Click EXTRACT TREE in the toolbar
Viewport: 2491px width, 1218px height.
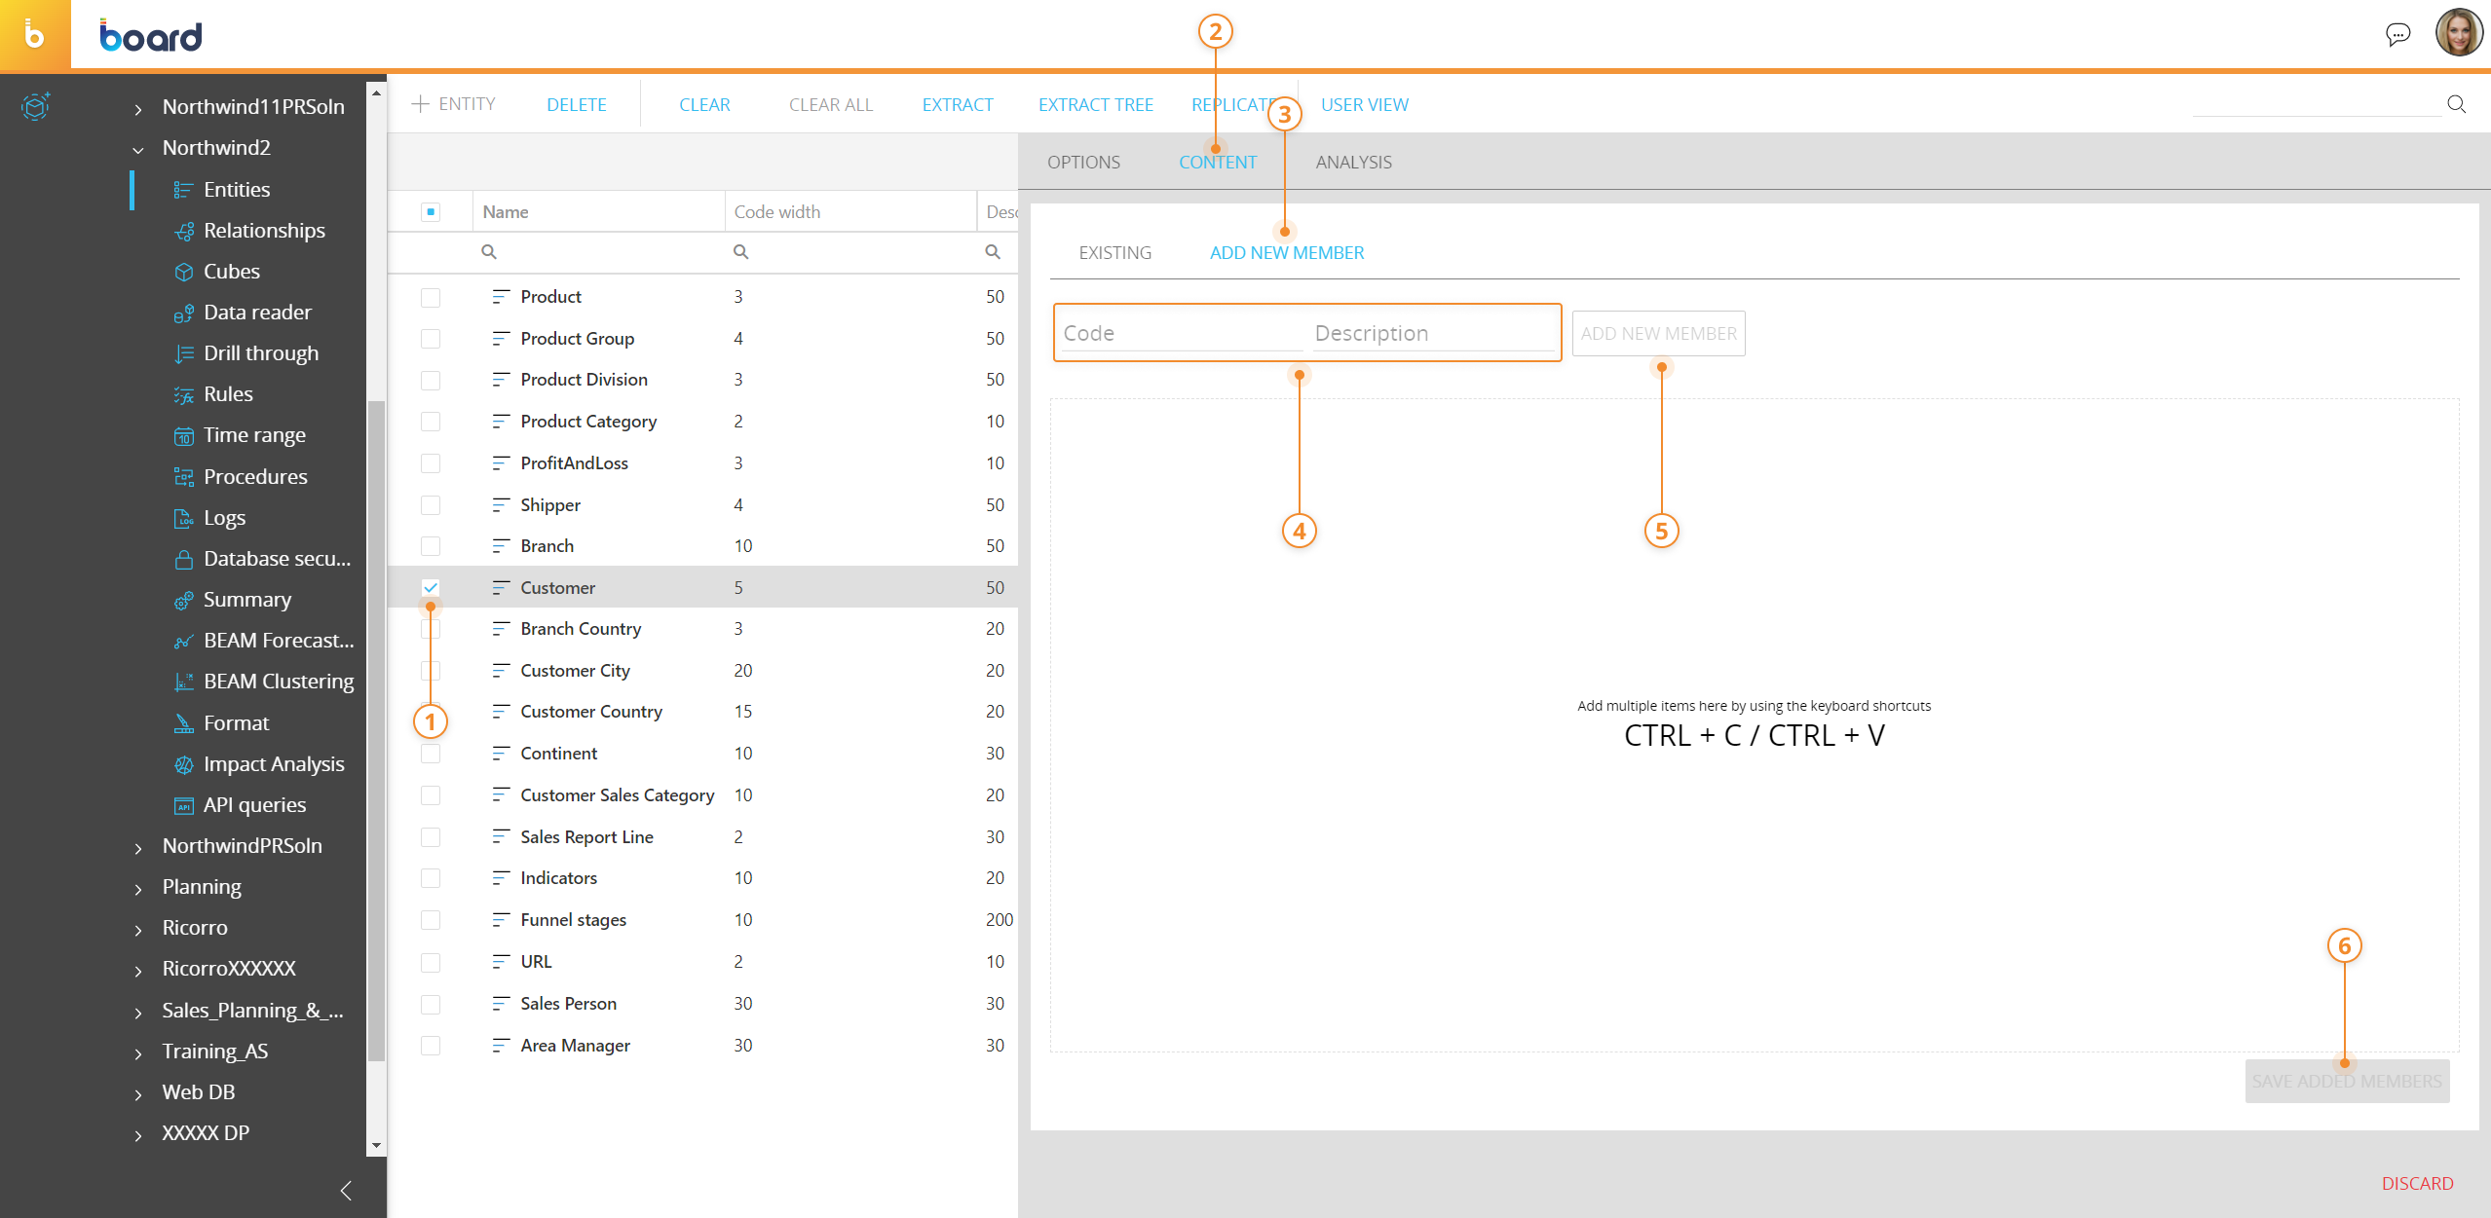1095,105
